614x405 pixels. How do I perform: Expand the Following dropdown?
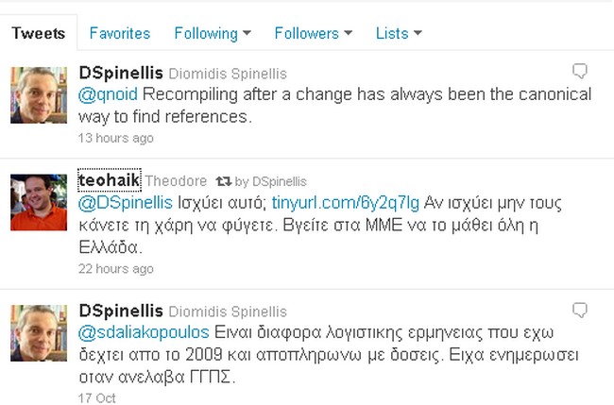[x=213, y=33]
